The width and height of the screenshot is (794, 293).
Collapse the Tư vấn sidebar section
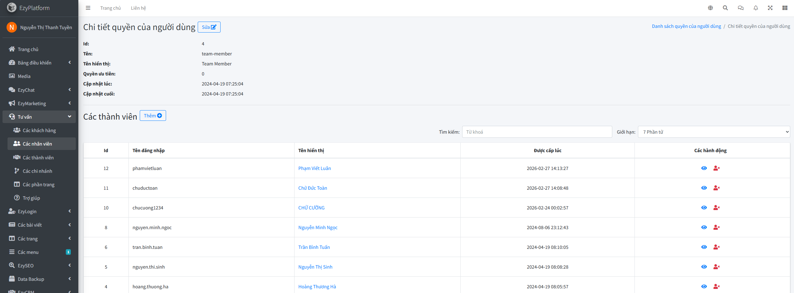click(x=39, y=117)
